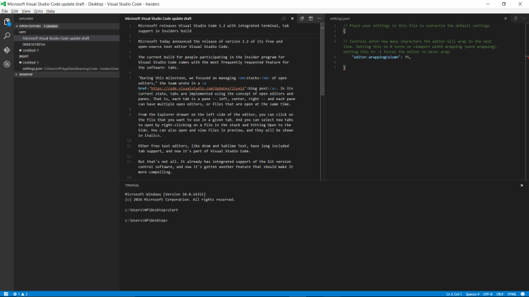Screen dimensions: 529x297
Task: Open the 0606161901m file in Open Editors
Action: coord(67,44)
